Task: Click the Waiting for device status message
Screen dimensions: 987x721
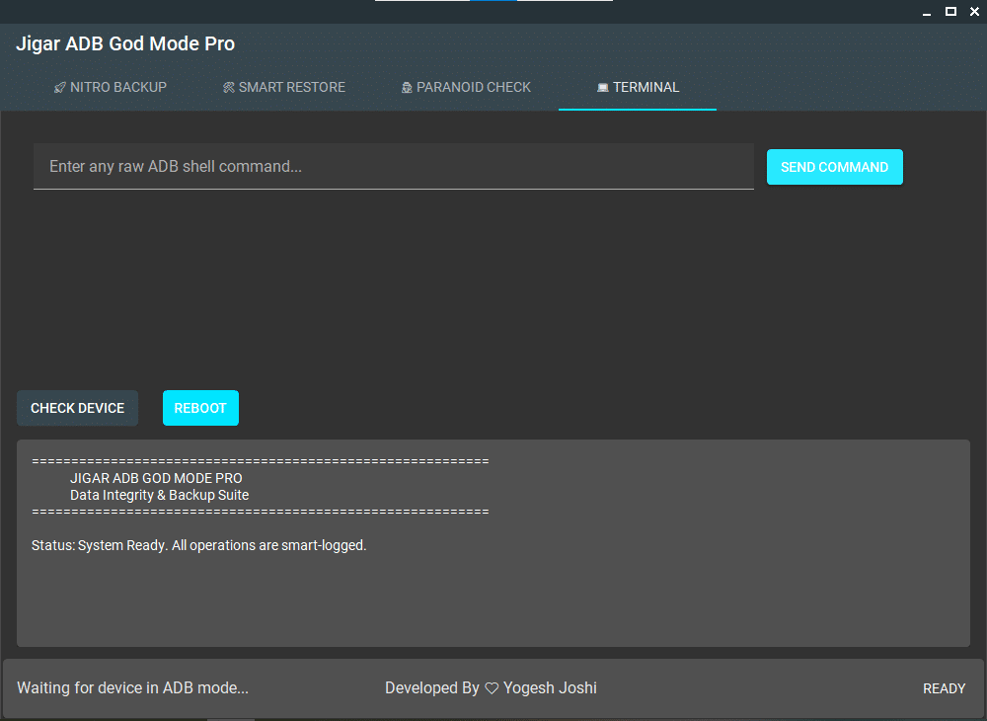Action: click(x=132, y=687)
